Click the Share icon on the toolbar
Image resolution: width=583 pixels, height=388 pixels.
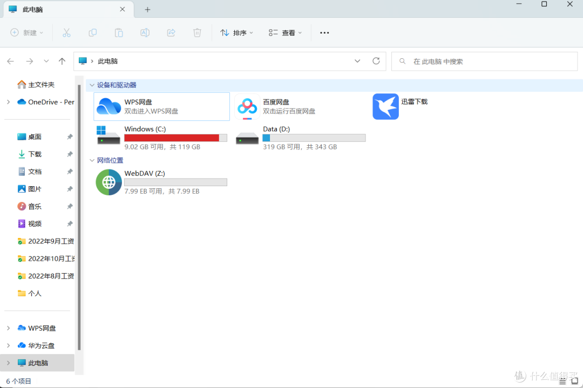point(171,32)
